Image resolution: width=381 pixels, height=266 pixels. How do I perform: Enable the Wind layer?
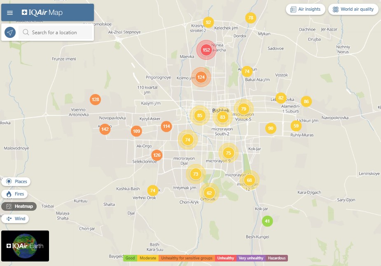(16, 219)
